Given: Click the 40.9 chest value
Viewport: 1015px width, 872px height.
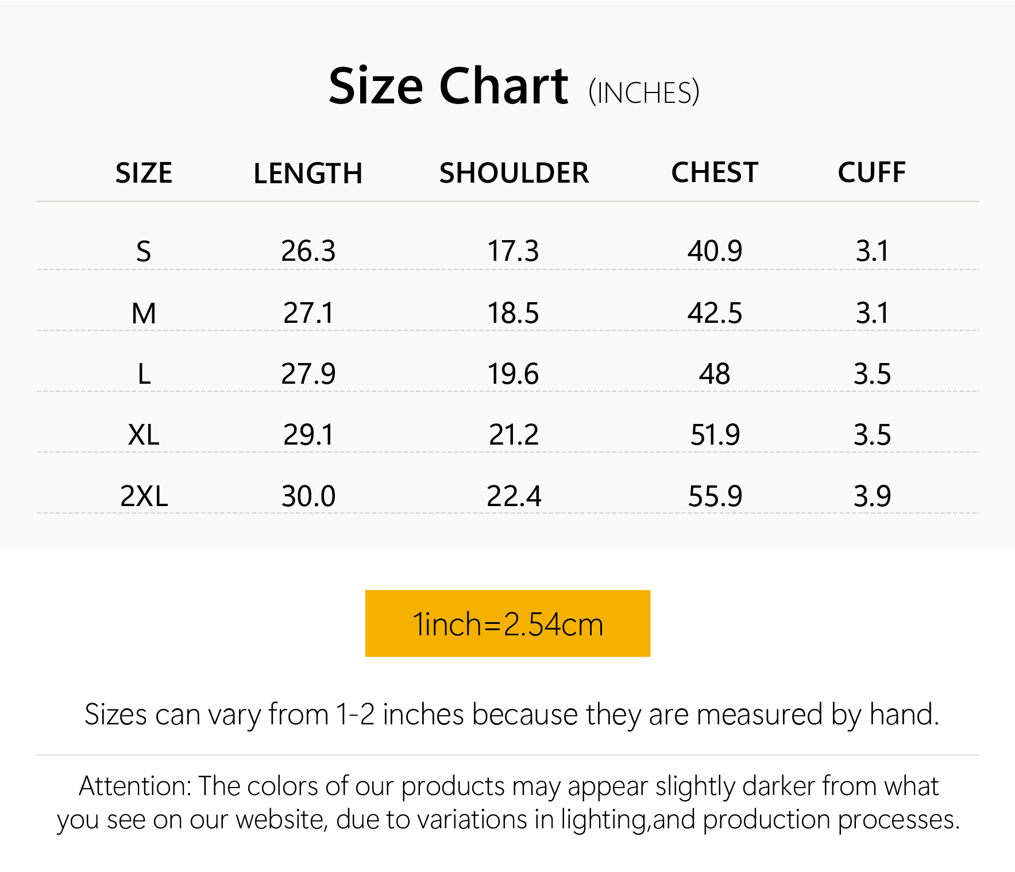Looking at the screenshot, I should [x=715, y=251].
